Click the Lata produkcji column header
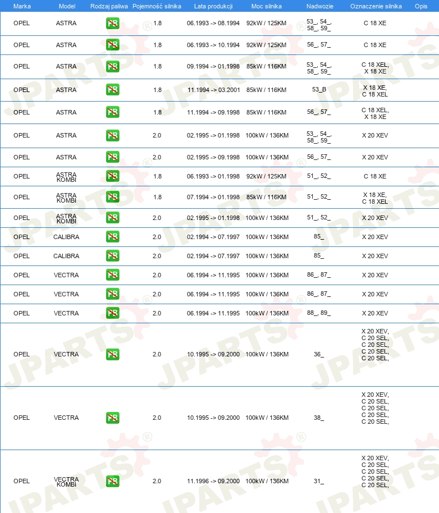 click(x=213, y=6)
